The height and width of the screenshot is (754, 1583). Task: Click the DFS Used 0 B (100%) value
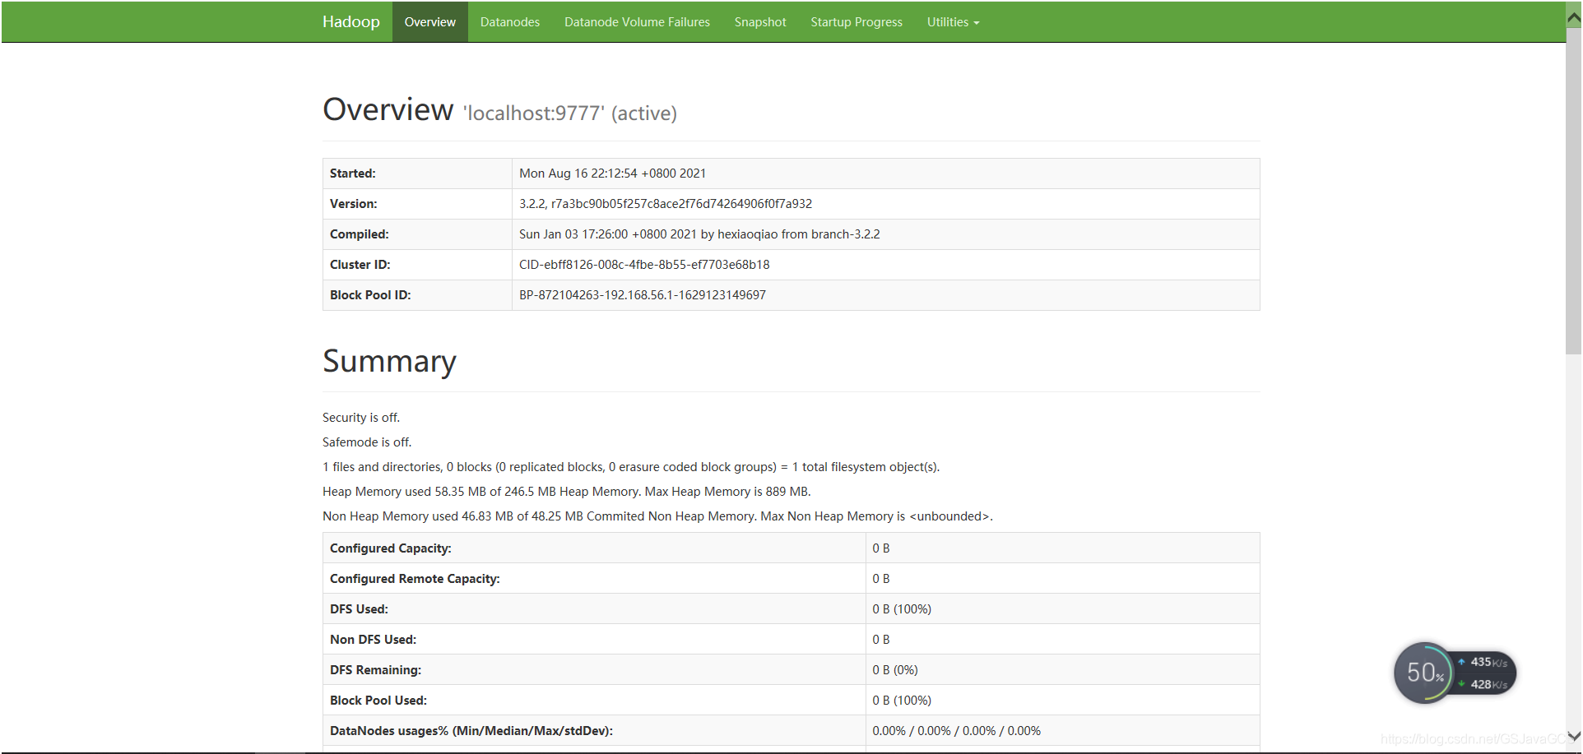[x=902, y=609]
